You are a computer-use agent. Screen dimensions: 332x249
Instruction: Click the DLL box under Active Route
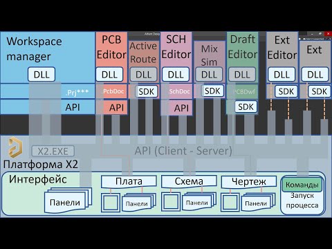point(143,75)
